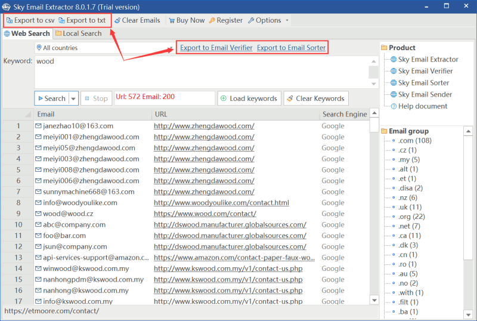
Task: Sort by Search Engine column header
Action: pos(345,114)
